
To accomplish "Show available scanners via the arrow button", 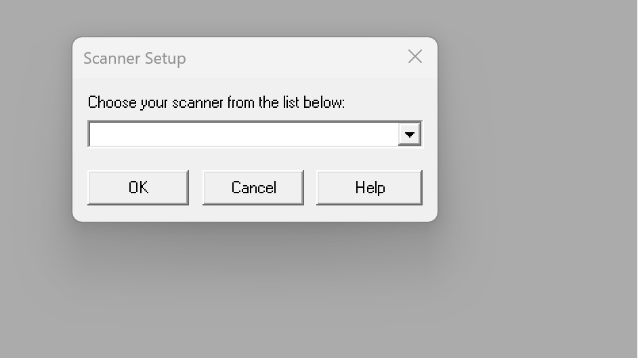I will tap(409, 134).
